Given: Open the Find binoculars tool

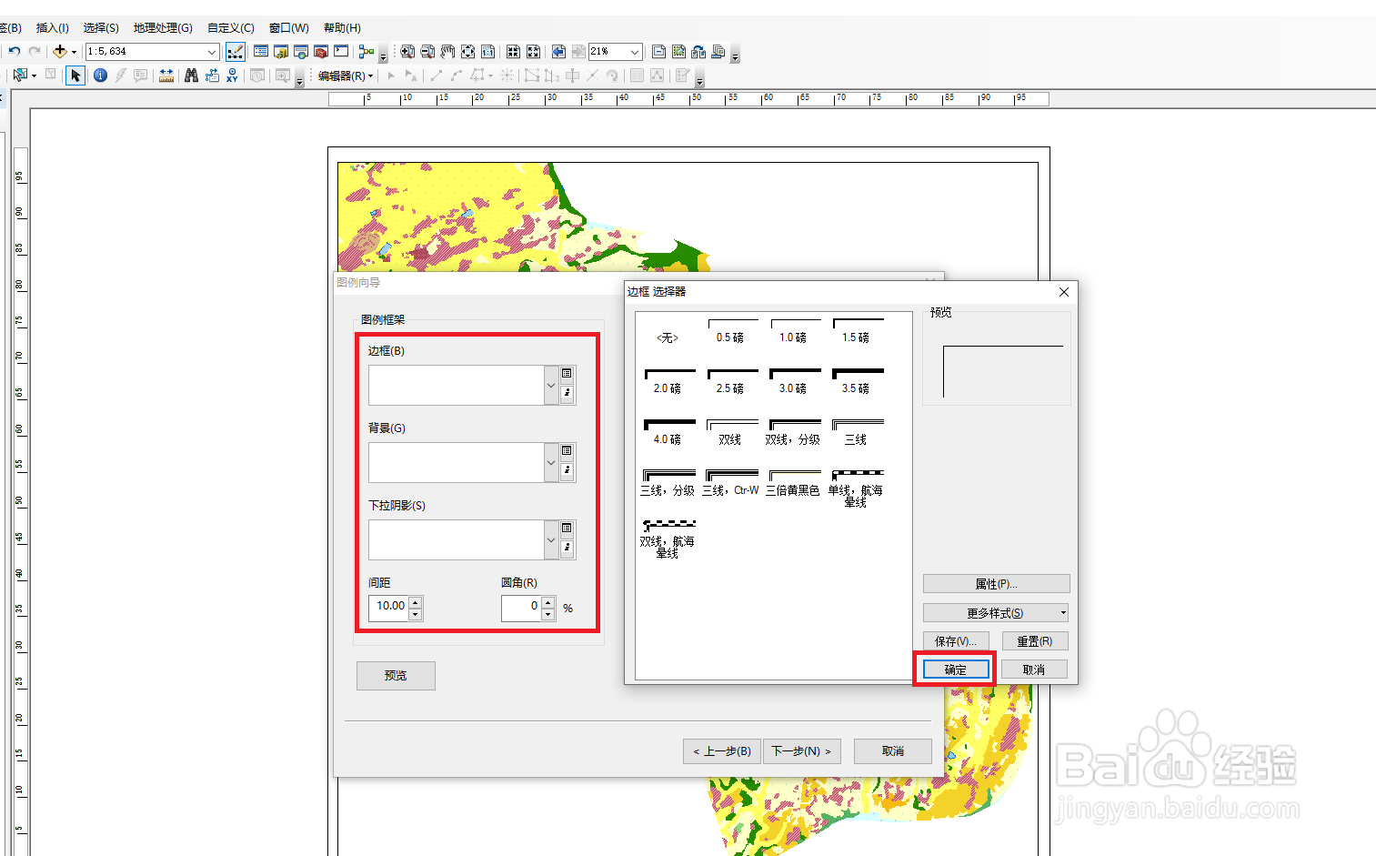Looking at the screenshot, I should tap(191, 76).
